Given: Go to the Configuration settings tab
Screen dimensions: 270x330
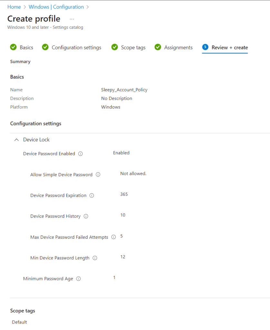Looking at the screenshot, I should [x=76, y=47].
